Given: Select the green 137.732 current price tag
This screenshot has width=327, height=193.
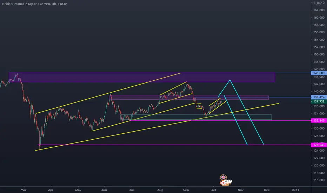Looking at the screenshot, I should click(x=319, y=101).
